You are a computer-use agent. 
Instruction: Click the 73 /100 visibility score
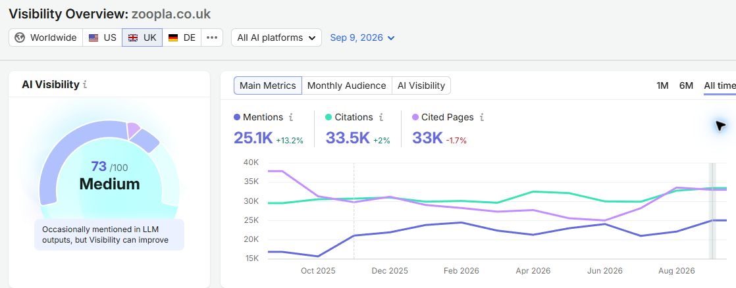pos(109,166)
